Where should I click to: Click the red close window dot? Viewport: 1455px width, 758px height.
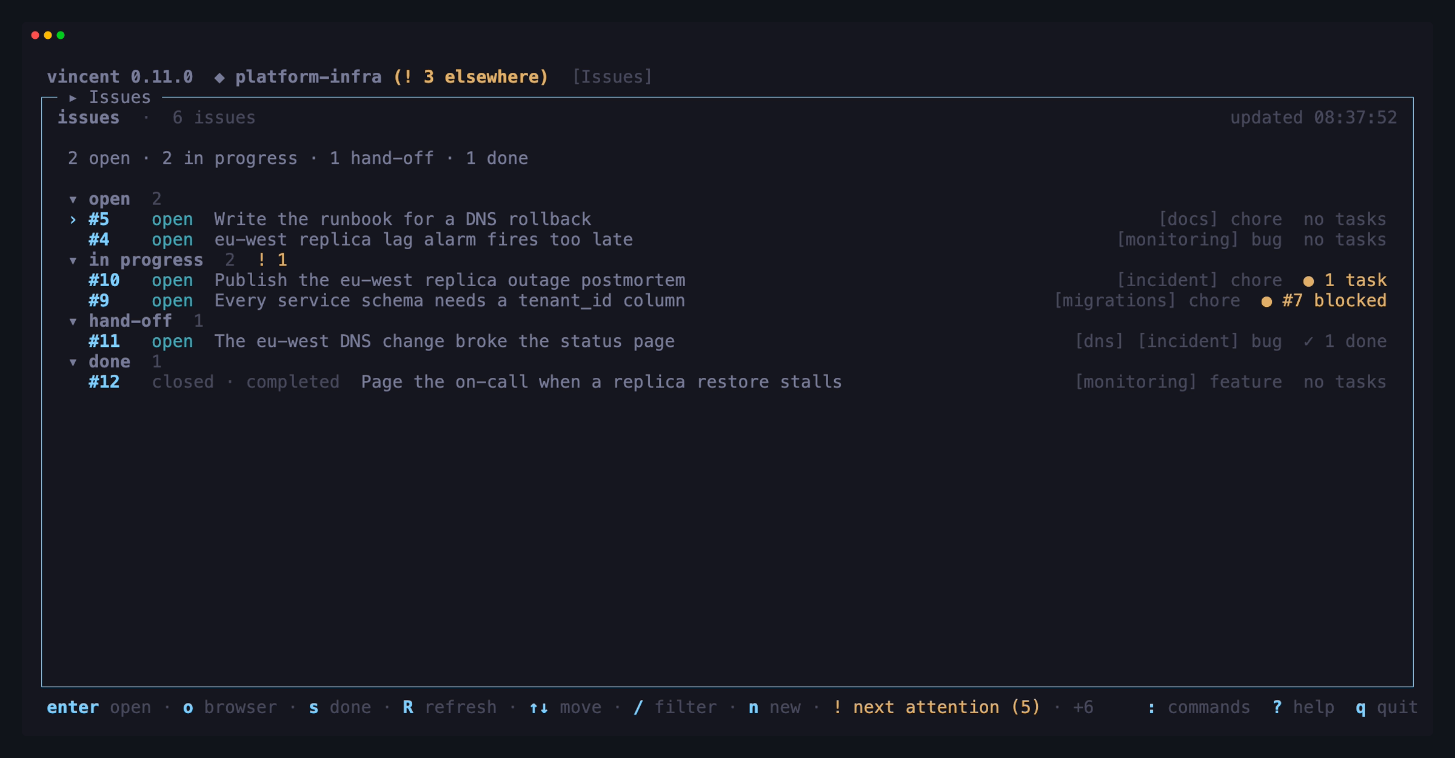tap(35, 35)
